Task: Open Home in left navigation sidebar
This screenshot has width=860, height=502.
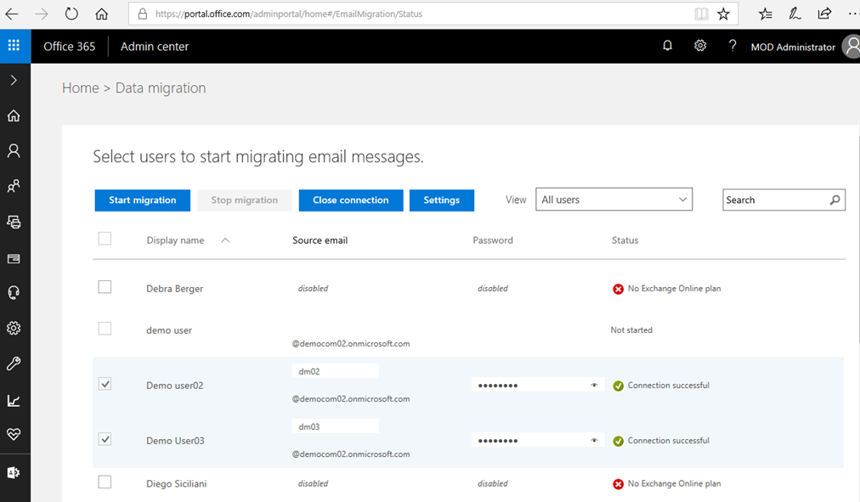Action: [x=14, y=116]
